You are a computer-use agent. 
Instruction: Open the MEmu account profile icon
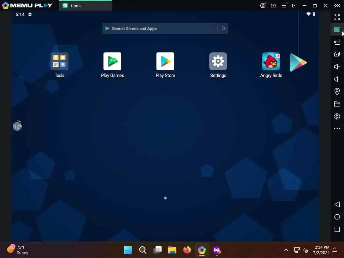pos(263,5)
